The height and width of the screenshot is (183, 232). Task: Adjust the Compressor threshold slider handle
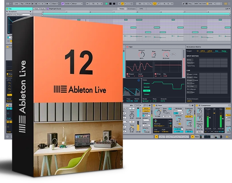[210, 118]
